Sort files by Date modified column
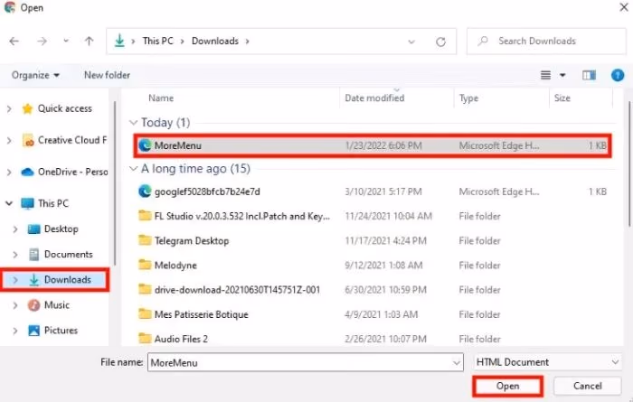This screenshot has height=402, width=633. [374, 98]
